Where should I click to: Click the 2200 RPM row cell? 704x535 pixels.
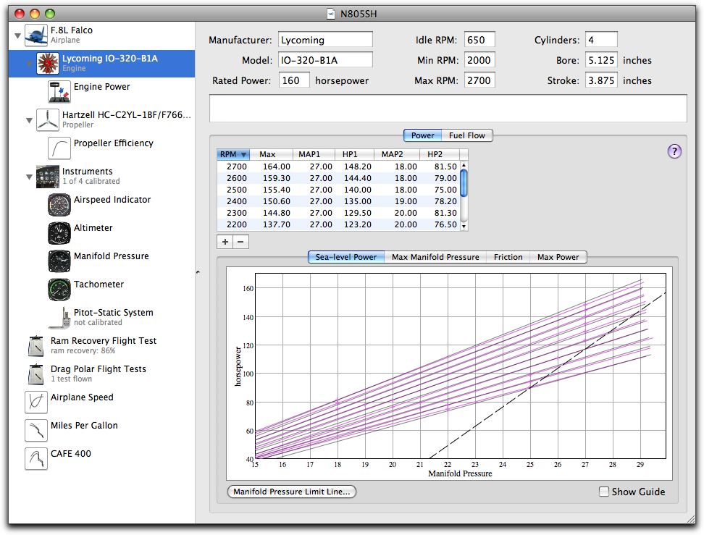click(237, 224)
